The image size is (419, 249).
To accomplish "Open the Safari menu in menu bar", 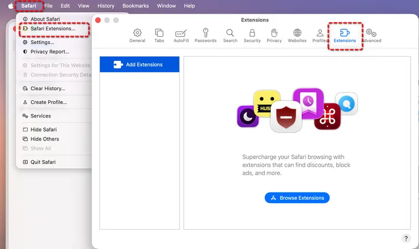I will (29, 6).
